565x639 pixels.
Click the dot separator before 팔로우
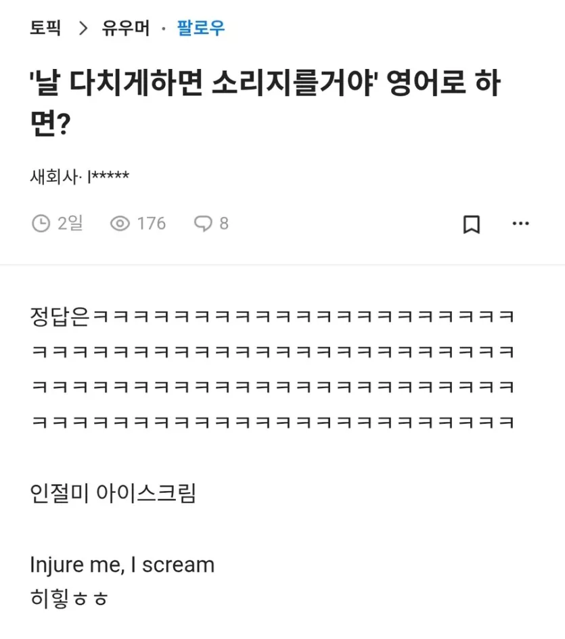point(164,29)
